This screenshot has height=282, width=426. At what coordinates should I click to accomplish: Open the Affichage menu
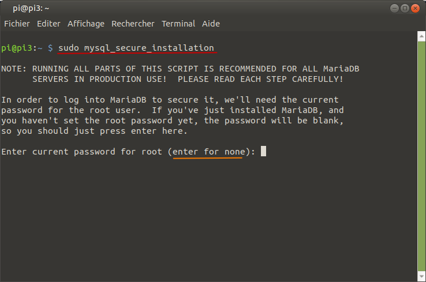tap(86, 24)
